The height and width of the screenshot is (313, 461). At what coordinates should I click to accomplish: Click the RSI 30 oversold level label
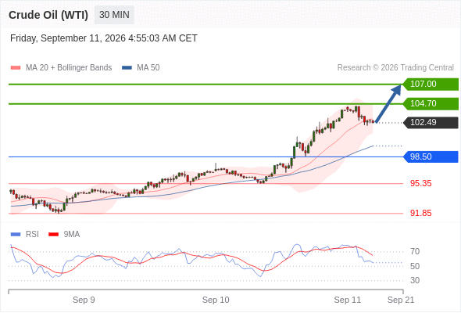pos(415,280)
